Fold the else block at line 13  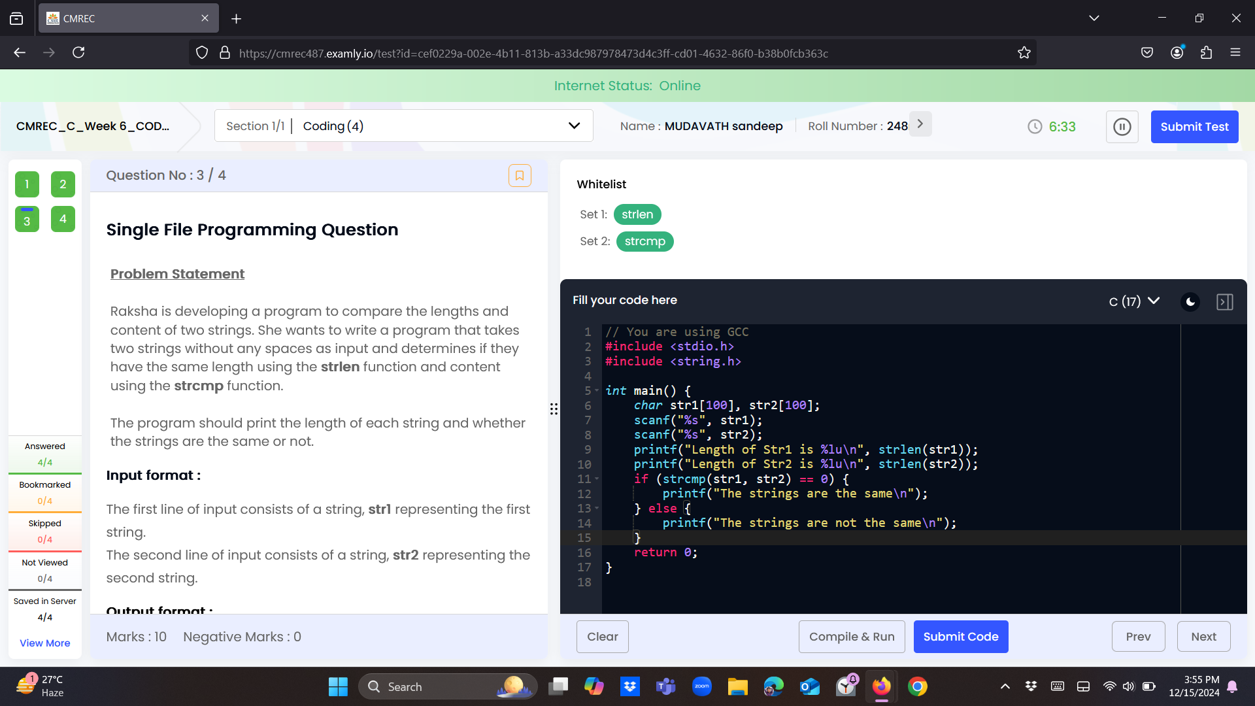(x=597, y=509)
